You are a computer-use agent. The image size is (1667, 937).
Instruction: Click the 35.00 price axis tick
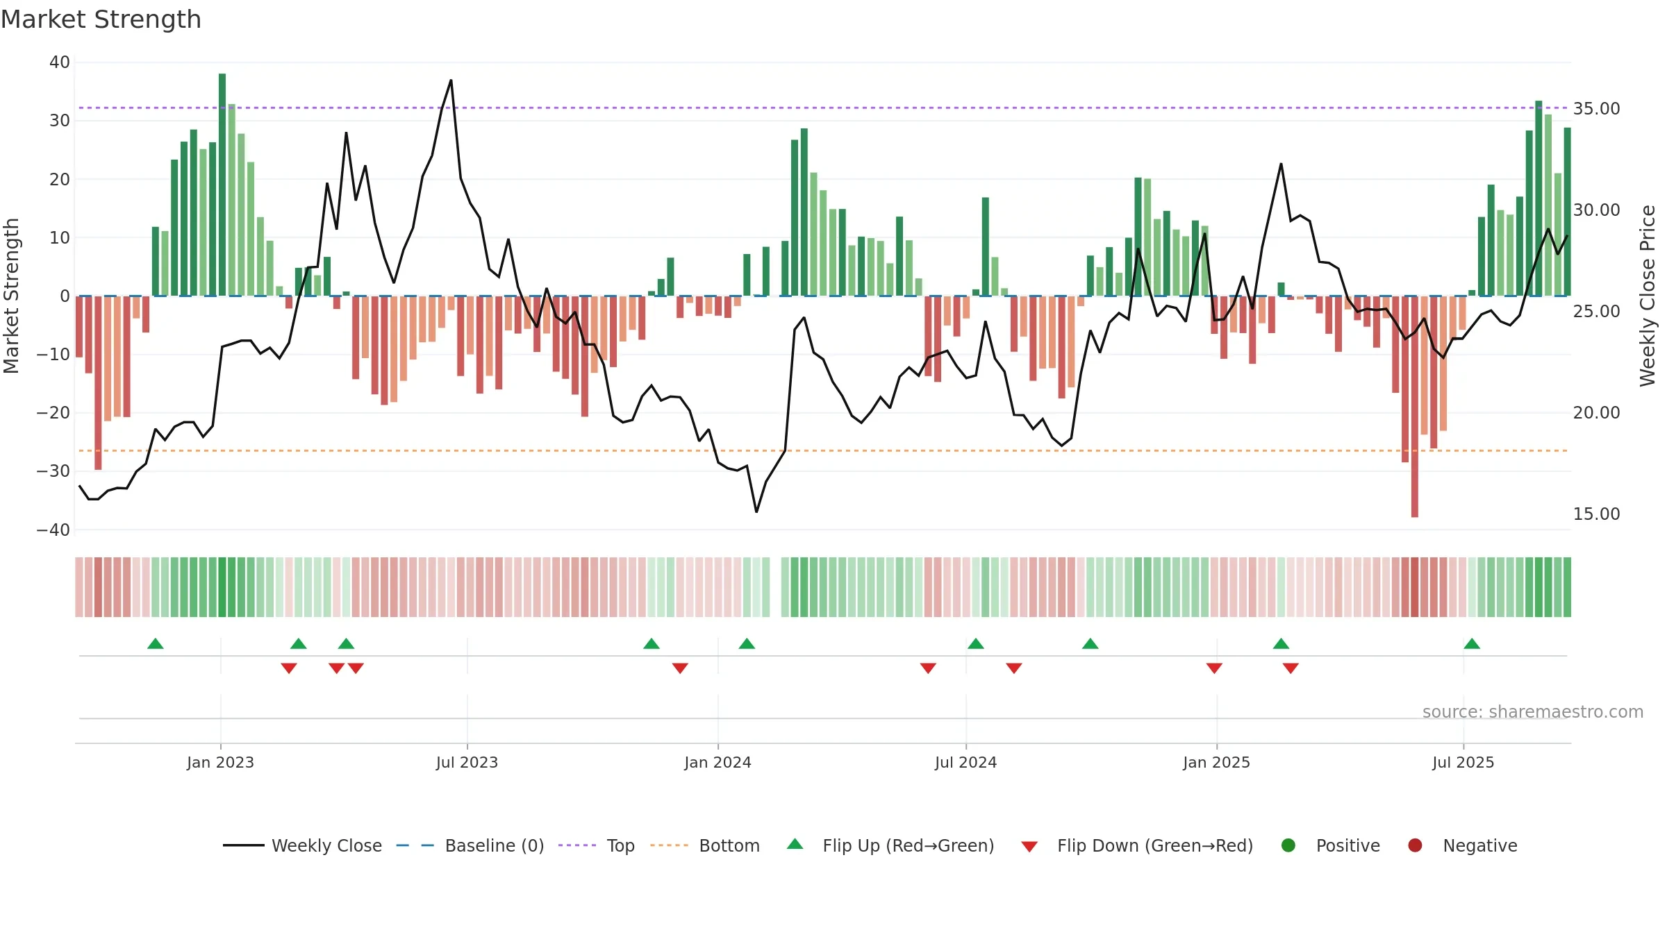pyautogui.click(x=1596, y=109)
